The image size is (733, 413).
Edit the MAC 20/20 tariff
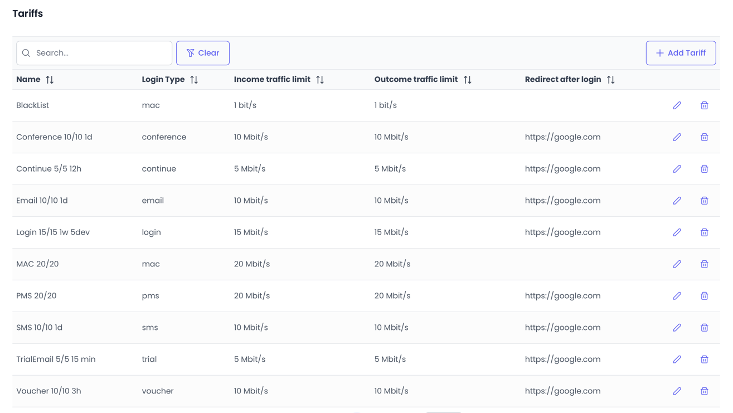tap(677, 264)
